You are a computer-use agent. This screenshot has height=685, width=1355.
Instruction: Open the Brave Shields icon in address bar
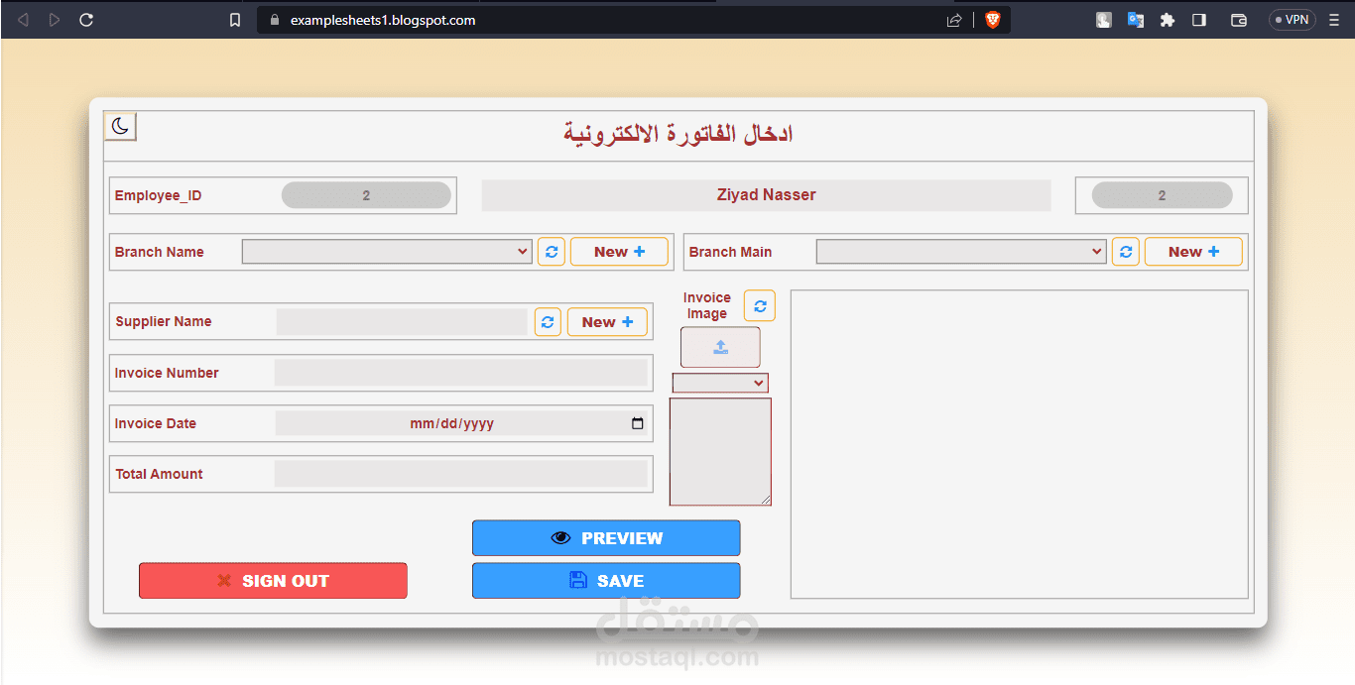tap(992, 19)
